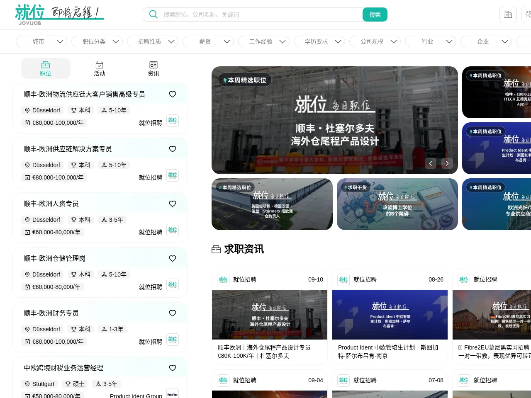The height and width of the screenshot is (398, 531).
Task: Open news image 海外仓尾程产品设计
Action: (270, 315)
